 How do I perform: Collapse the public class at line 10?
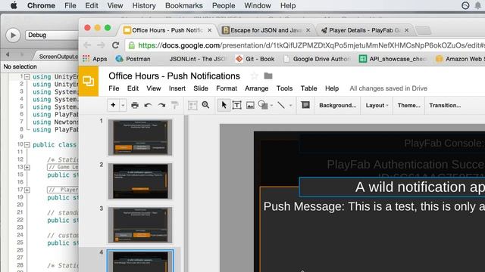coord(27,144)
